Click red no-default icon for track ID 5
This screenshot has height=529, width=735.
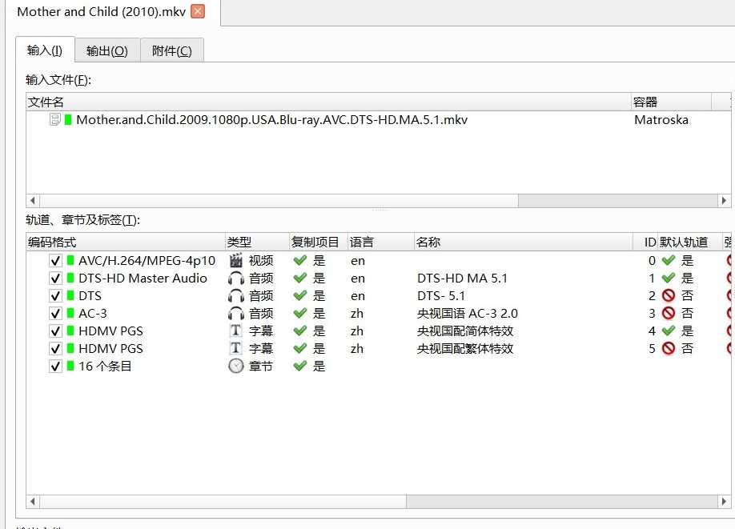click(x=669, y=349)
